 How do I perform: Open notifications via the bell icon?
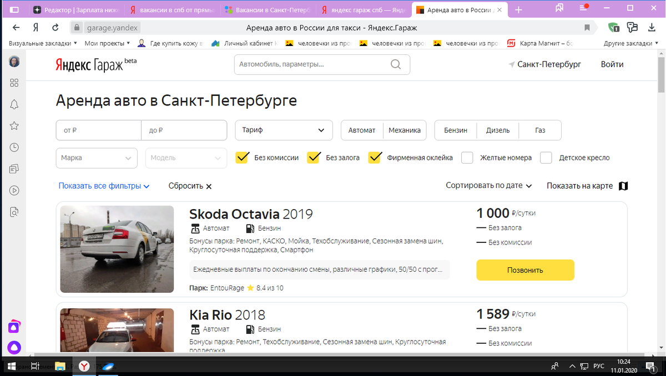click(14, 104)
